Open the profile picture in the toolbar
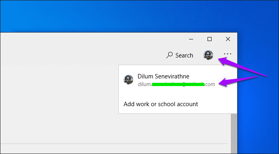This screenshot has width=279, height=154. (208, 55)
